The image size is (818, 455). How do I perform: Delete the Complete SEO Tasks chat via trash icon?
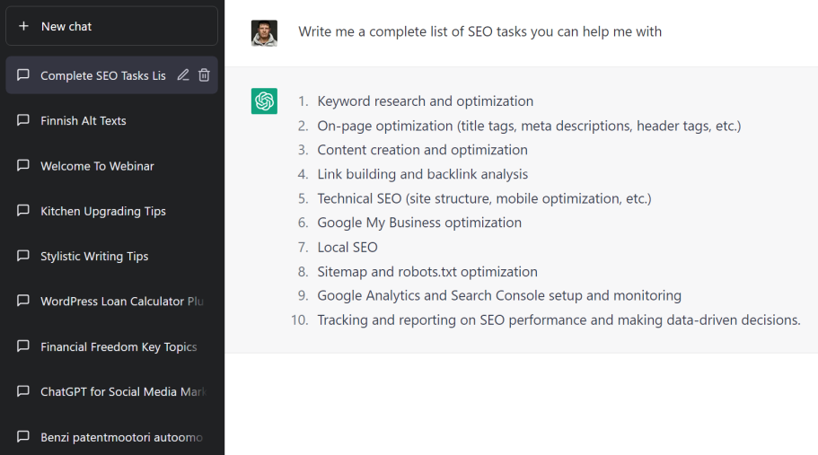coord(204,75)
